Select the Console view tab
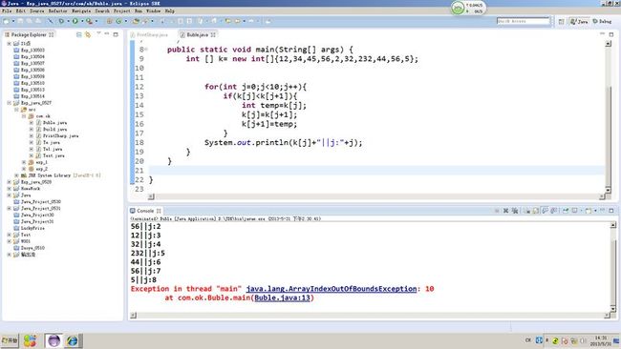Screen dimensions: 621x349 tap(146, 211)
